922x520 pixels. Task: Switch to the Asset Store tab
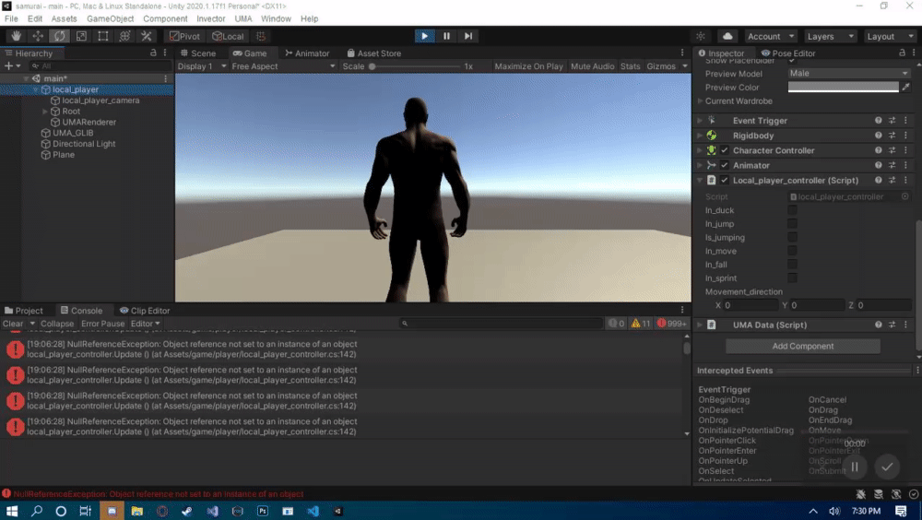click(374, 53)
